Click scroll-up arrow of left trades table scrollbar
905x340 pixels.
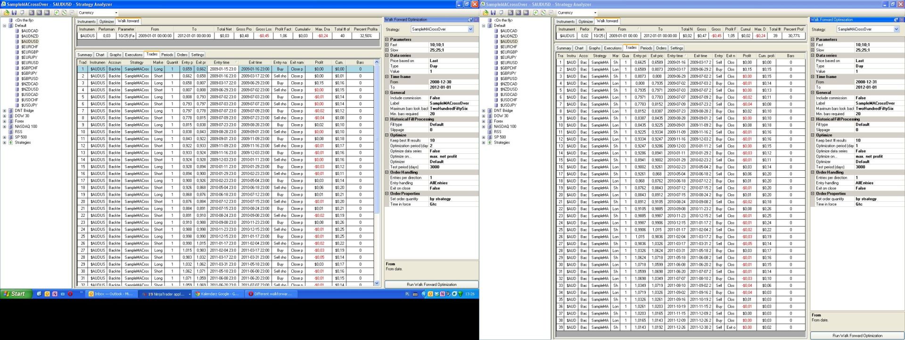coord(377,62)
